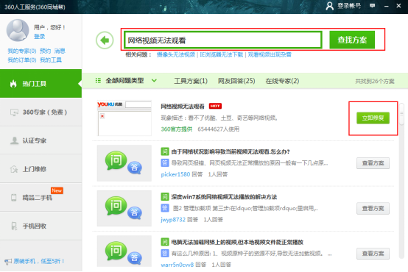Click the 360官方提供 label

(177, 129)
